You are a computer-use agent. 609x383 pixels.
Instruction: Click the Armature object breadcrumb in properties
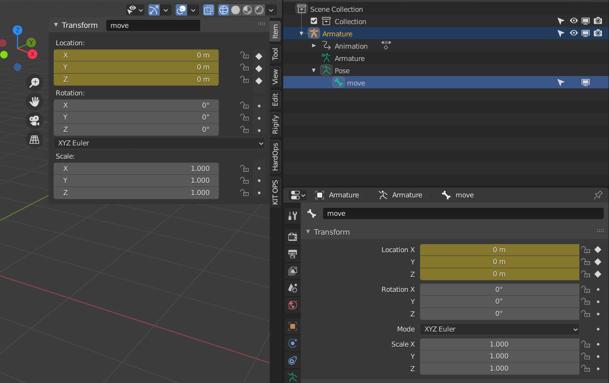point(338,195)
